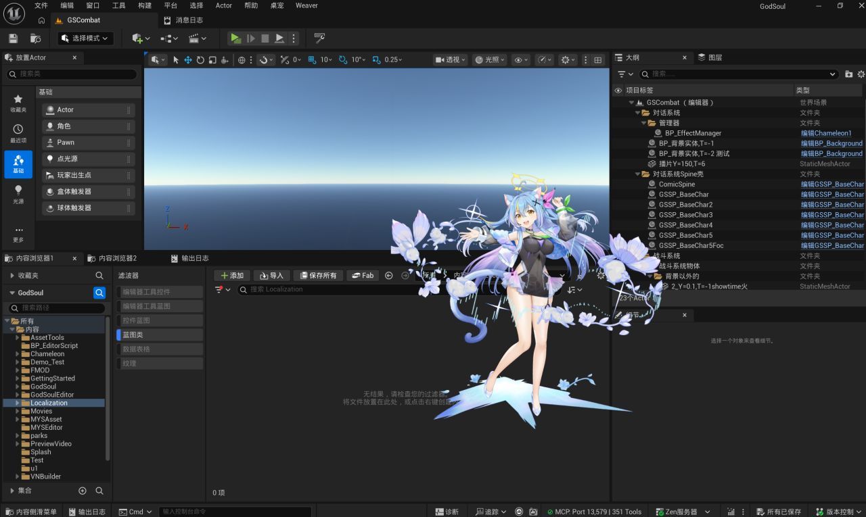Click the Fab button
This screenshot has height=517, width=866.
[363, 276]
